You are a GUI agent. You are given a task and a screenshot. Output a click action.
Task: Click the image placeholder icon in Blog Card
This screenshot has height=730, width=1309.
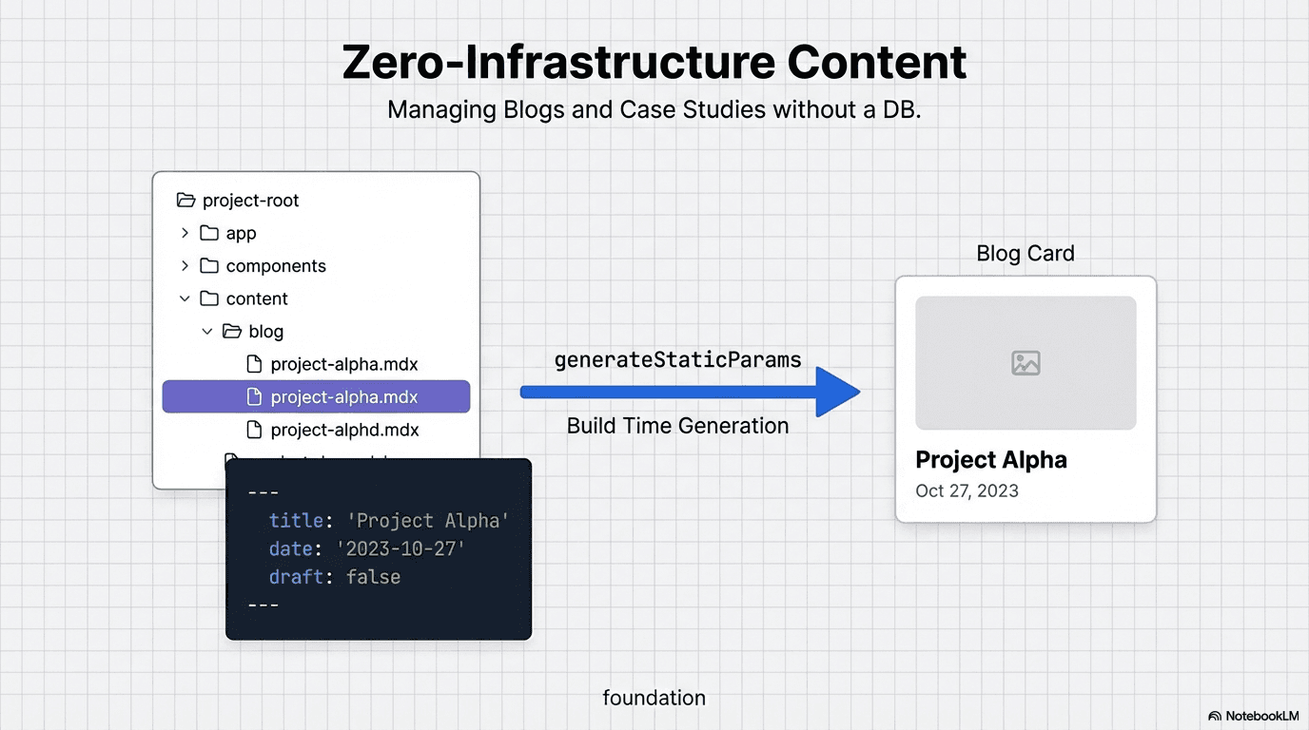(x=1025, y=362)
